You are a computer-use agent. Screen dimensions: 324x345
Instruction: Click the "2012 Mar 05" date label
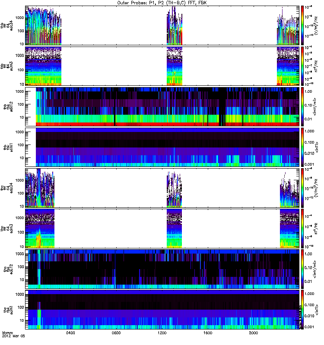pos(13,336)
